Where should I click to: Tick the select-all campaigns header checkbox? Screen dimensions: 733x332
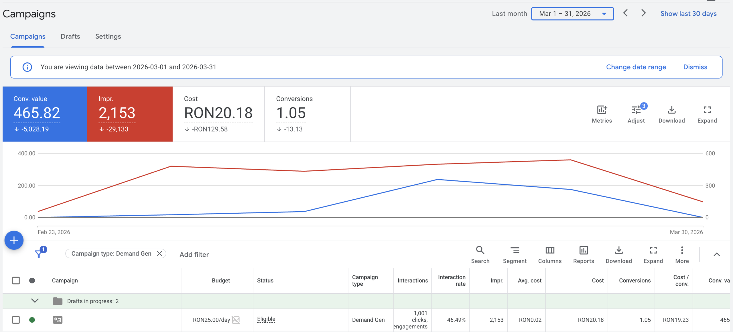[x=16, y=281]
